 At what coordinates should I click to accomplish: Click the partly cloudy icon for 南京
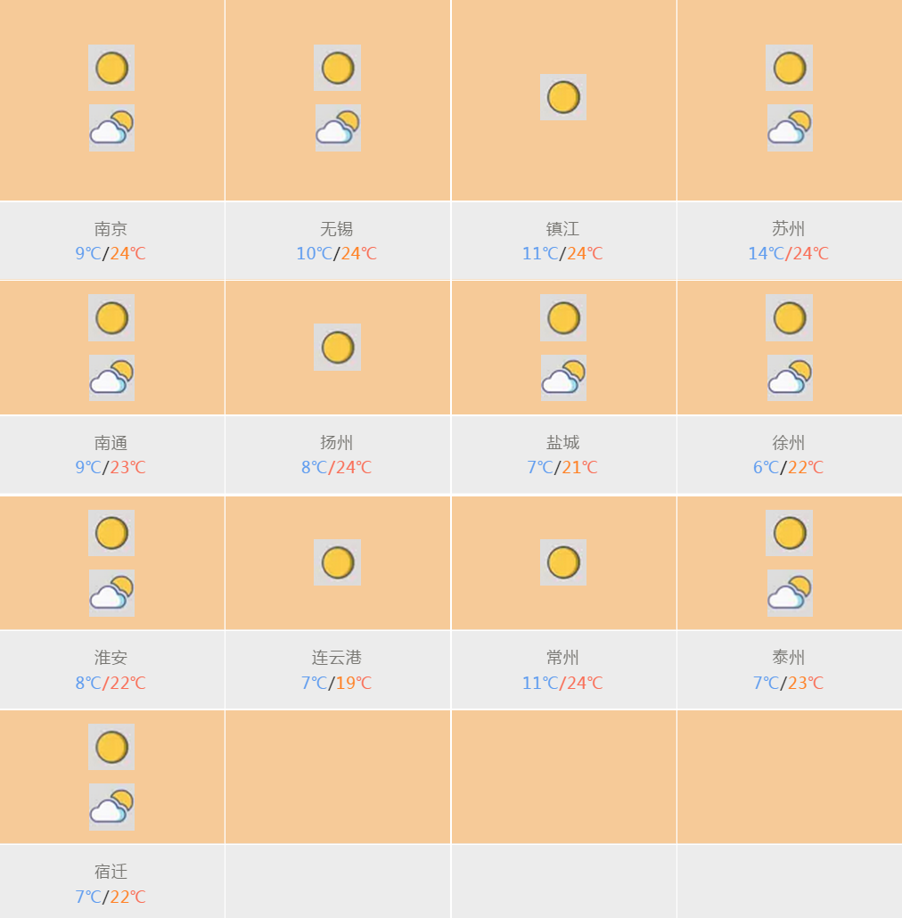coord(111,128)
